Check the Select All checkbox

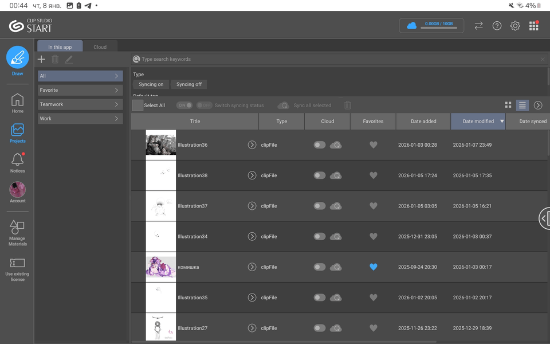pos(137,105)
